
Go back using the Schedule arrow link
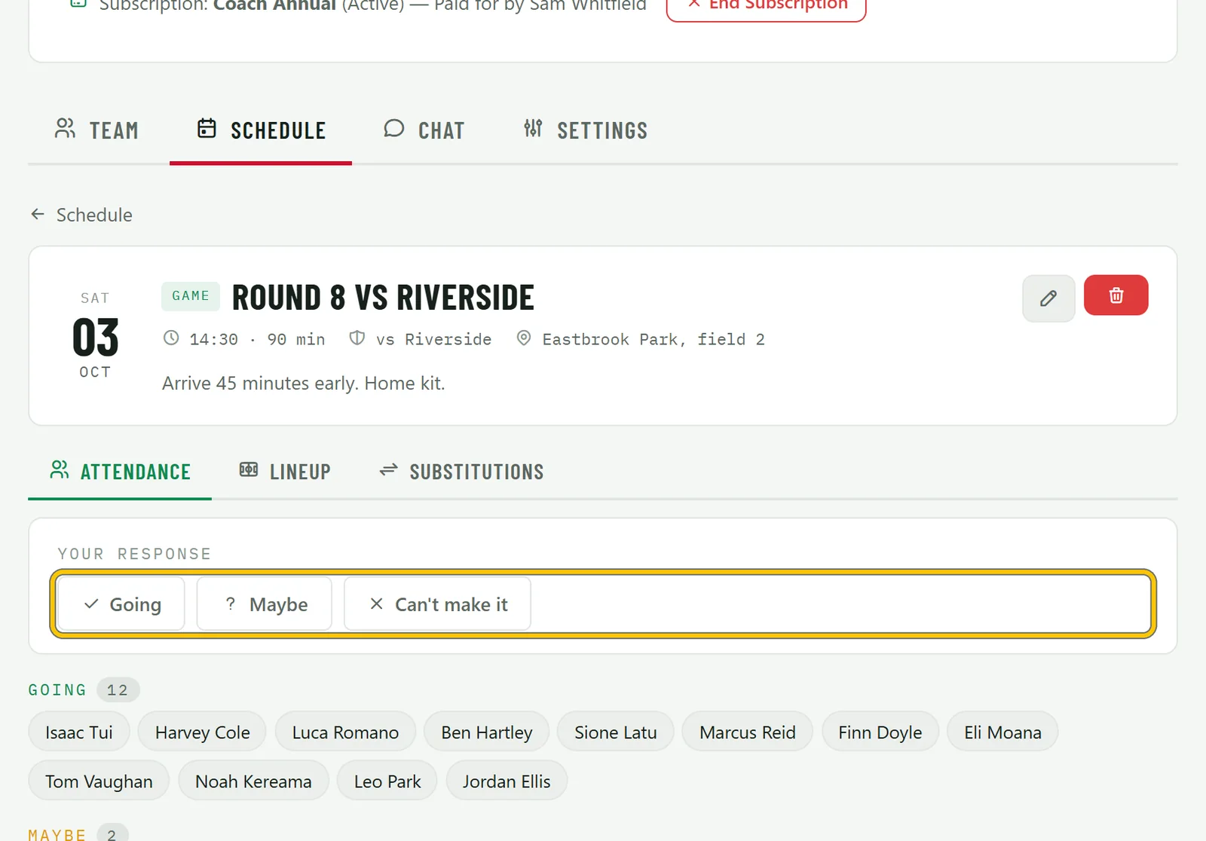81,215
